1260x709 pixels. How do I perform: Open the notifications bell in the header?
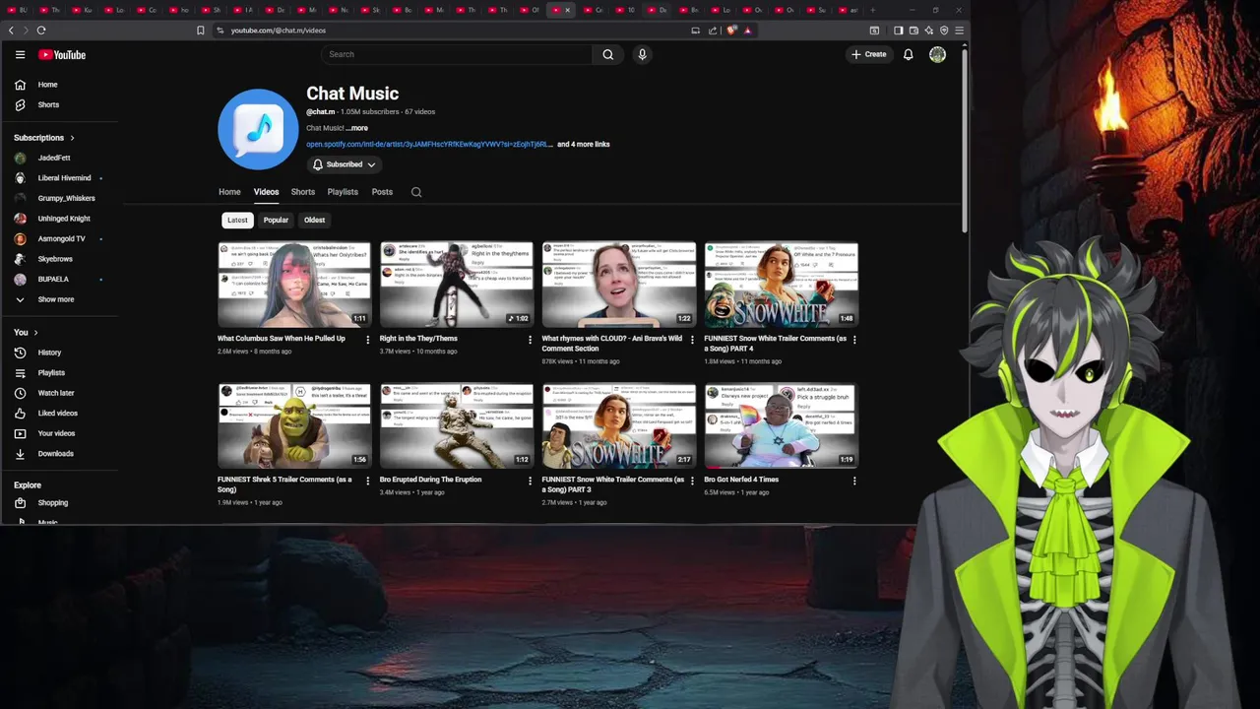pos(909,54)
